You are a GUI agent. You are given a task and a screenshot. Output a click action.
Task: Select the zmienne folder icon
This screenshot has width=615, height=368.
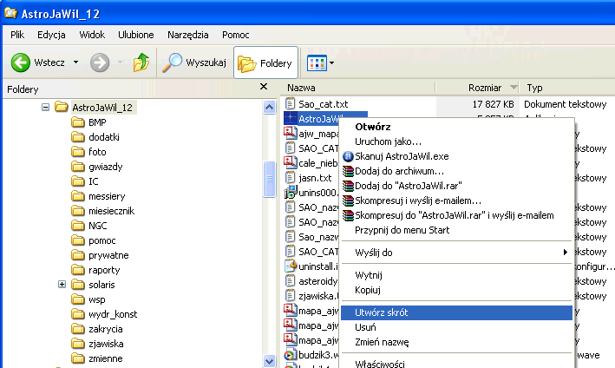pos(78,358)
